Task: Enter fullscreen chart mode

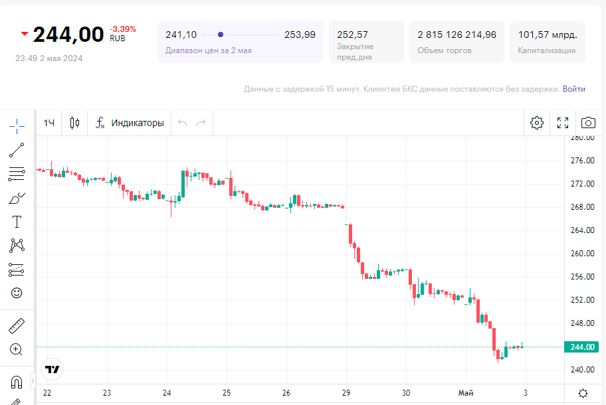Action: coord(563,123)
